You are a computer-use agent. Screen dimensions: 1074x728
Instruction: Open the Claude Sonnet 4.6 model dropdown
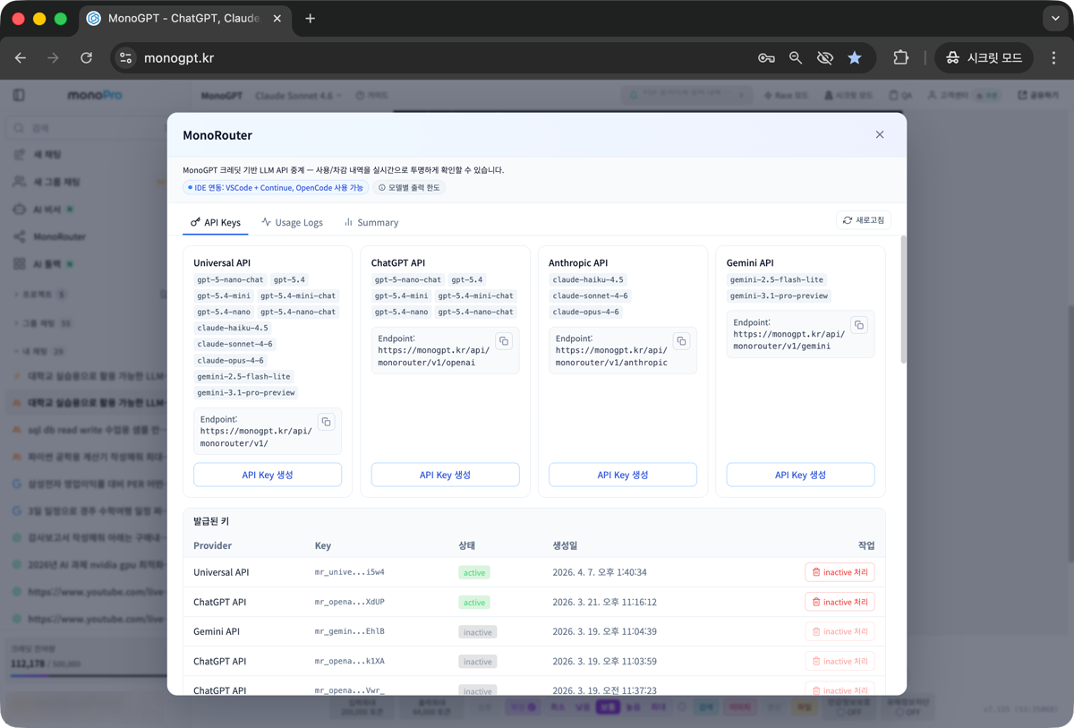(x=298, y=96)
